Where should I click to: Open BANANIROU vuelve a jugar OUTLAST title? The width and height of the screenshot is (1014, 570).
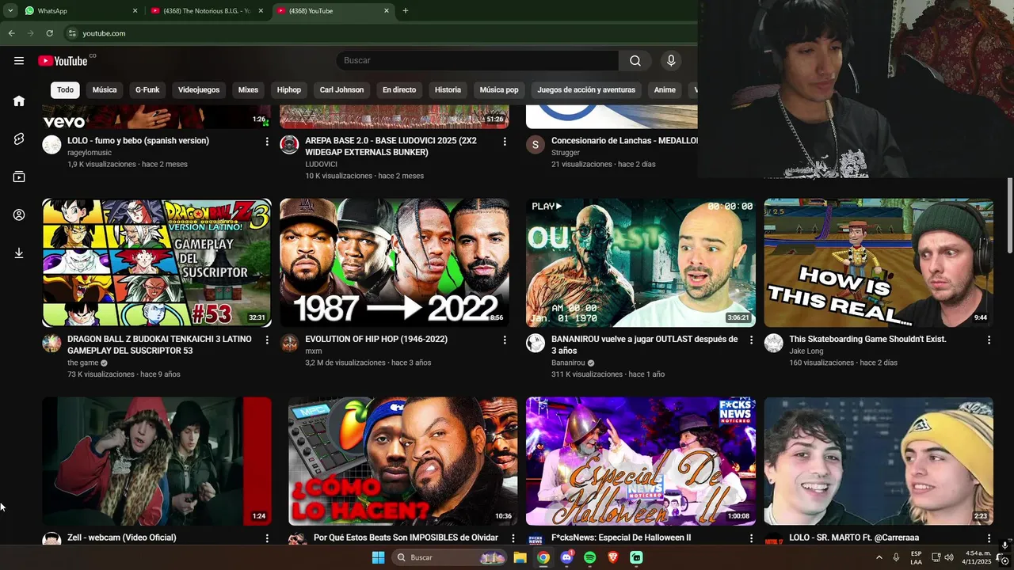(x=645, y=344)
